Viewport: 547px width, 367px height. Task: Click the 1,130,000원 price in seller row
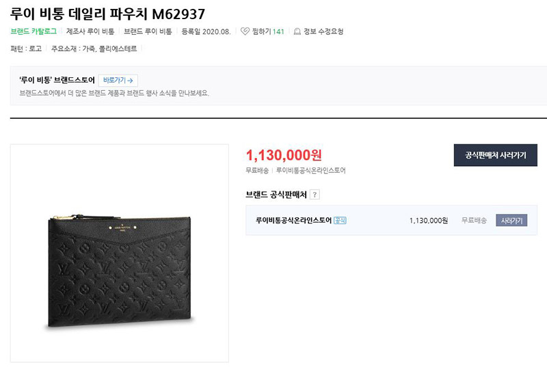coord(429,220)
